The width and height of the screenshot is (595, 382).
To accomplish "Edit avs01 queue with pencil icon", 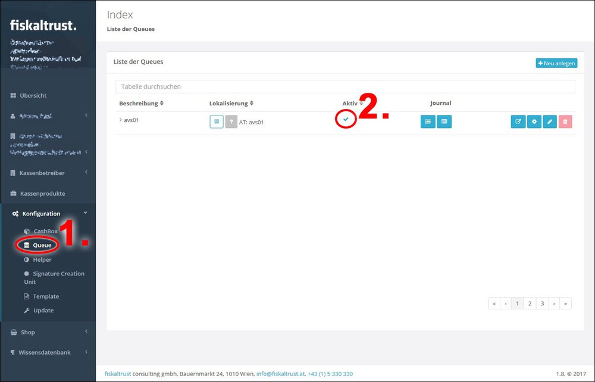I will point(550,122).
